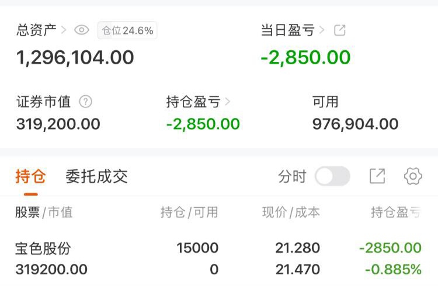Sort by 持仓/可用 column header

pyautogui.click(x=189, y=212)
